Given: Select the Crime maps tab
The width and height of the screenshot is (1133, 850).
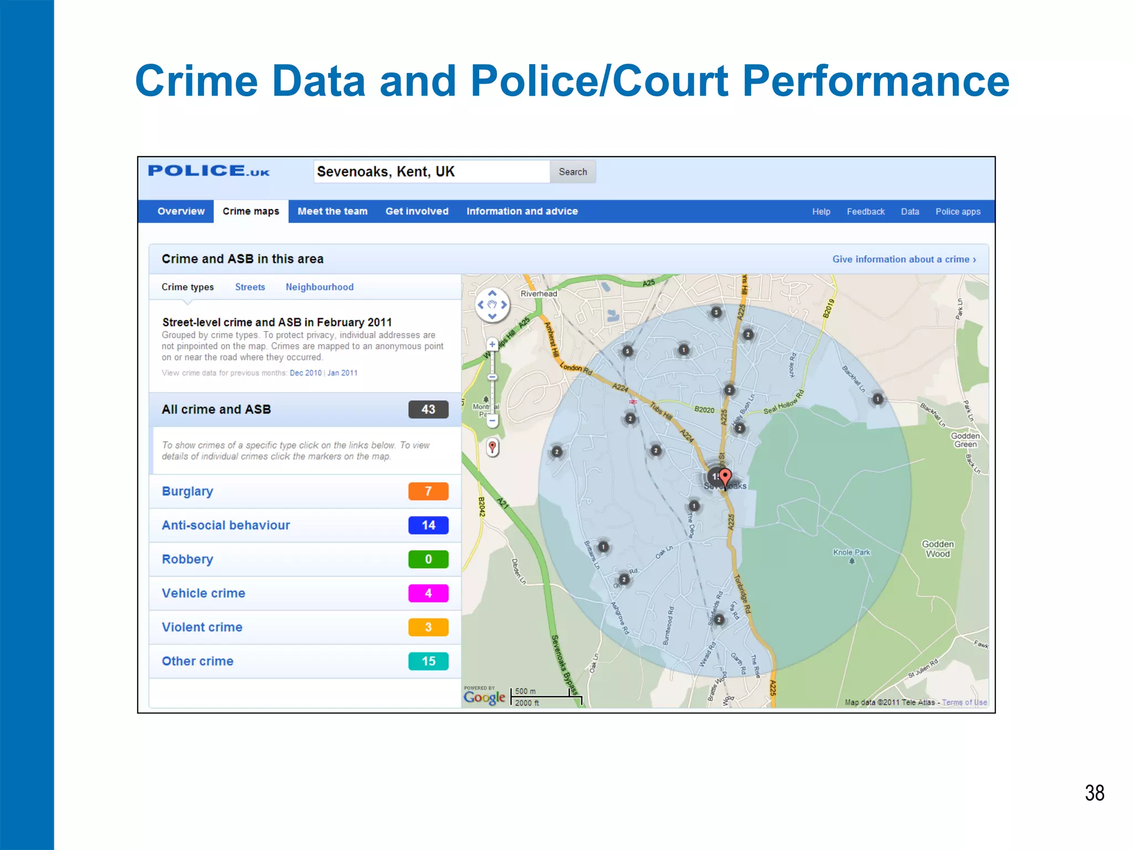Looking at the screenshot, I should coord(251,211).
